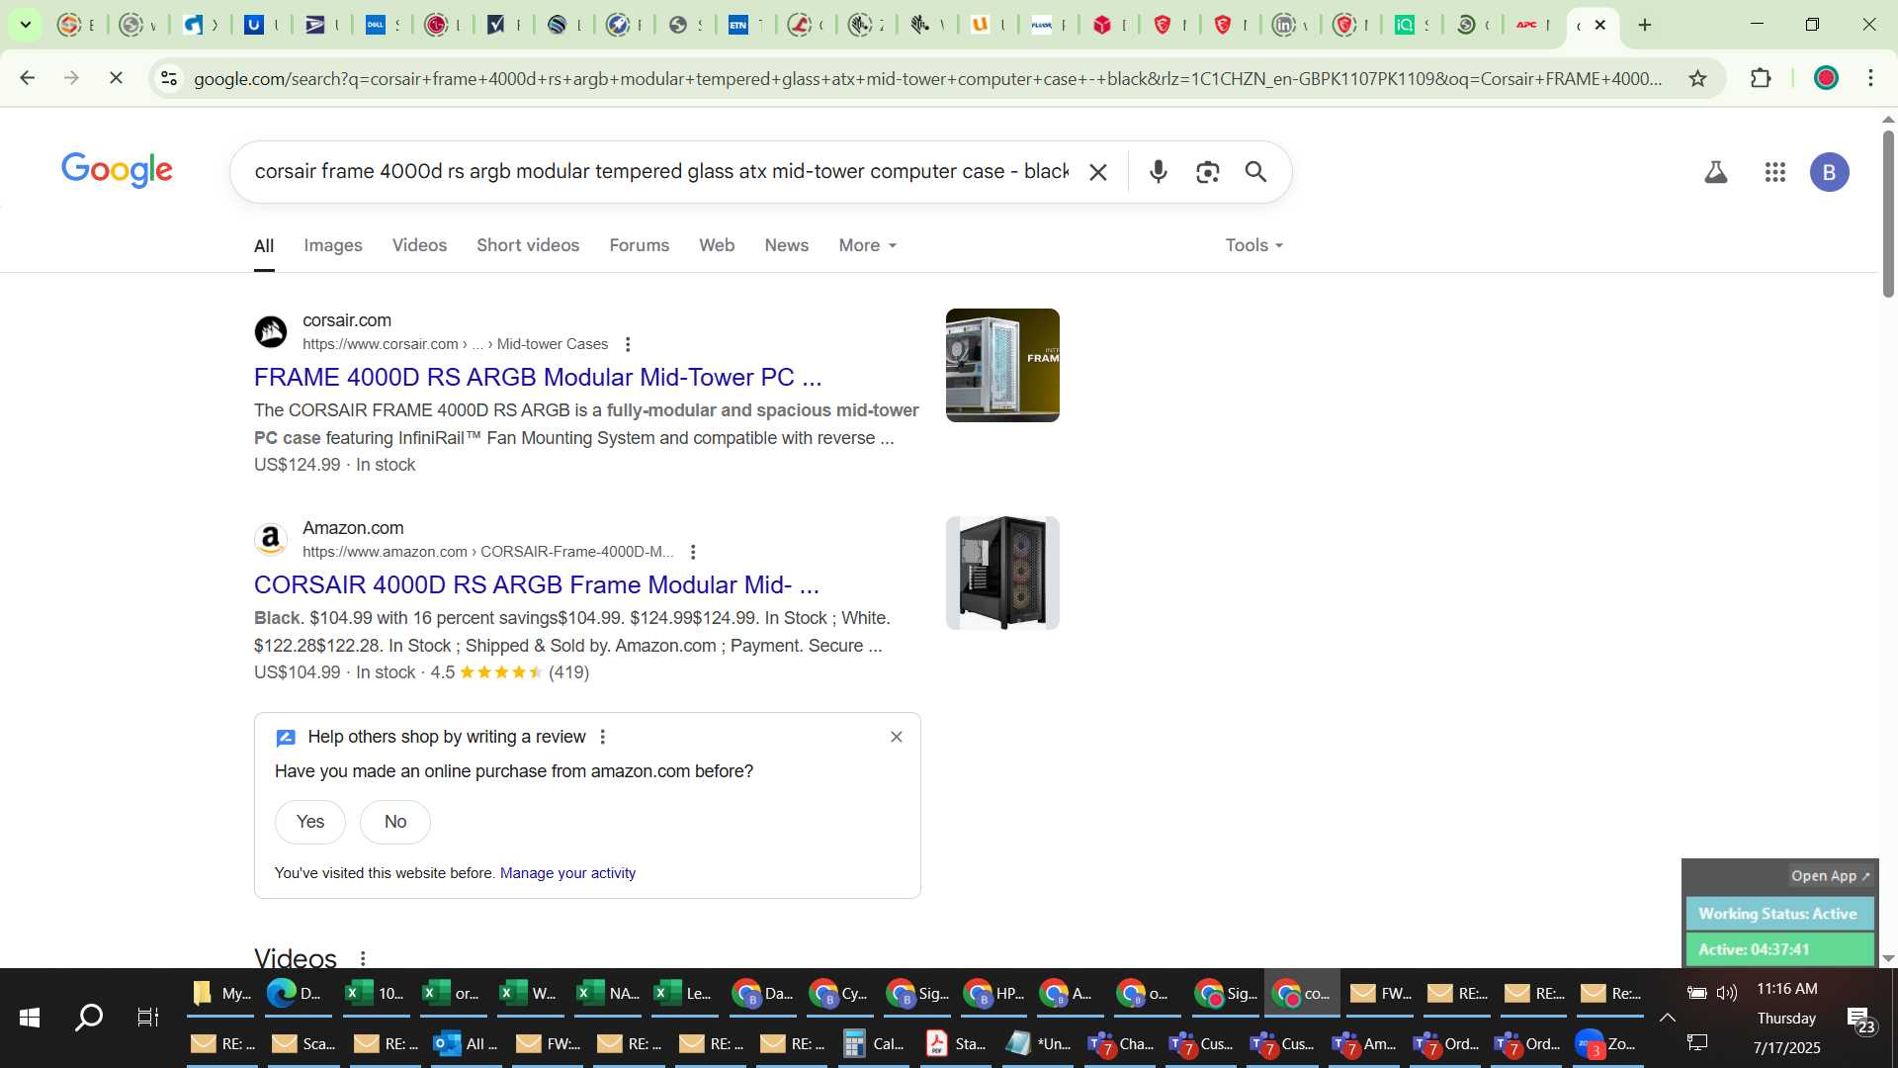Click the scrollbar down arrow
The height and width of the screenshot is (1068, 1898).
pos(1888,958)
